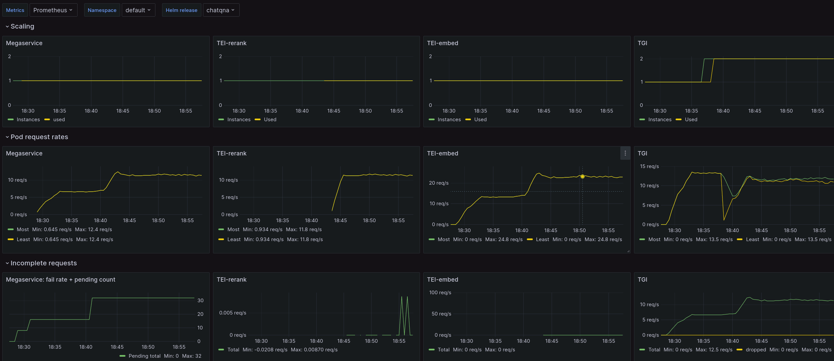834x361 pixels.
Task: Open the chatqna Helm release dropdown
Action: 221,10
